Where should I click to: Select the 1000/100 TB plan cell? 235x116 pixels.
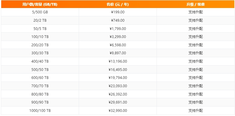point(40,111)
